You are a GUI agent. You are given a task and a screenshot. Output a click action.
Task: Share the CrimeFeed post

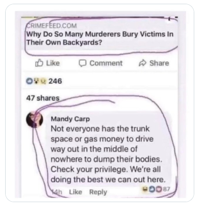click(154, 63)
